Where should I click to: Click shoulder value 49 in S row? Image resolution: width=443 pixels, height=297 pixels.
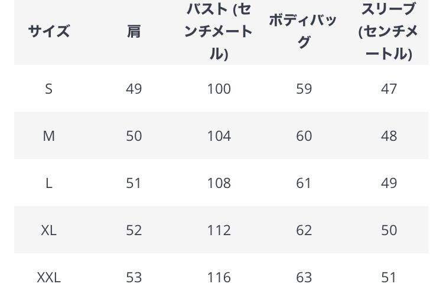(x=134, y=88)
